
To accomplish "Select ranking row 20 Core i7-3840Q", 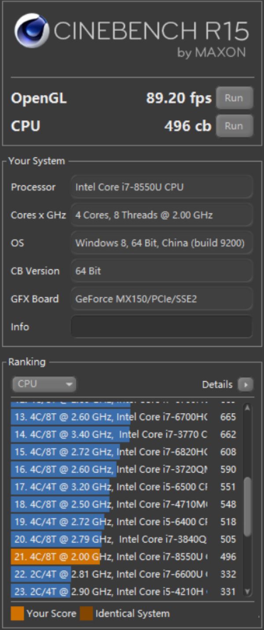I will pos(126,539).
